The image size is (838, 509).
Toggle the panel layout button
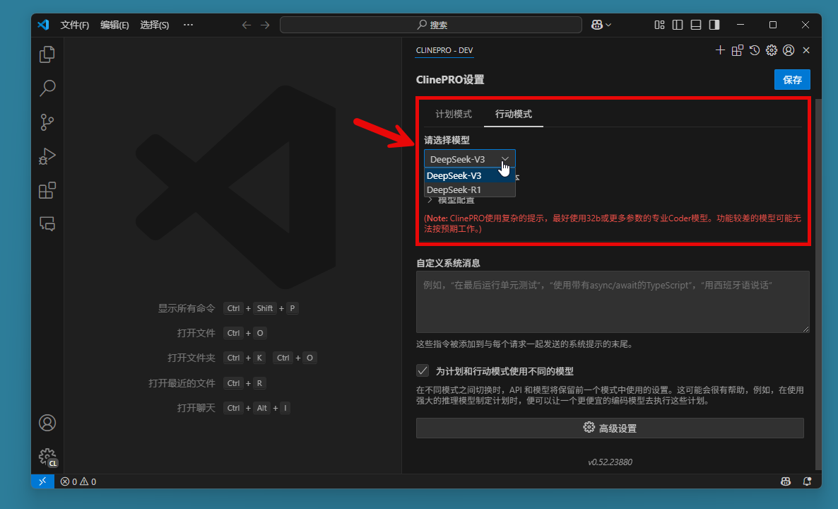(696, 25)
